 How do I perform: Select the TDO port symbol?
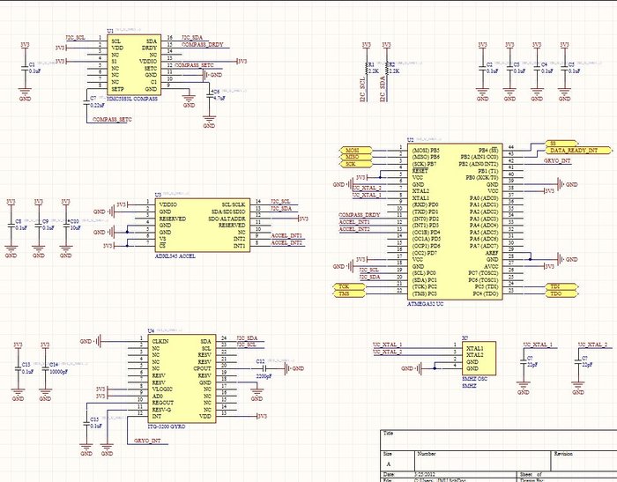pos(562,293)
